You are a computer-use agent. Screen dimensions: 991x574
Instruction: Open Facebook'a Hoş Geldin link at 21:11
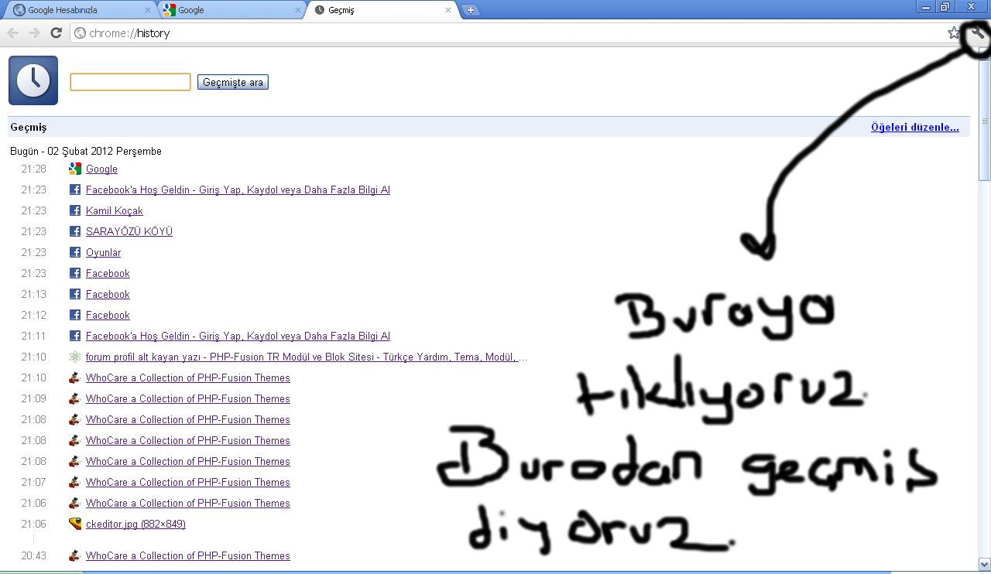click(238, 336)
